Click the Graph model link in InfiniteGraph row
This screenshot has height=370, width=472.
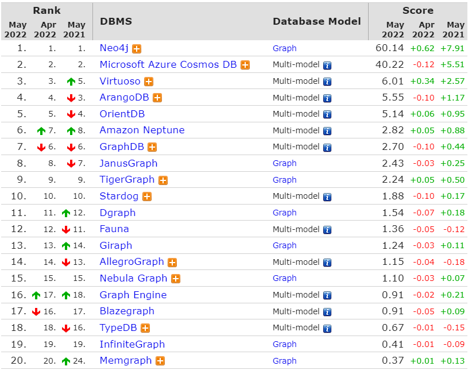pos(284,344)
